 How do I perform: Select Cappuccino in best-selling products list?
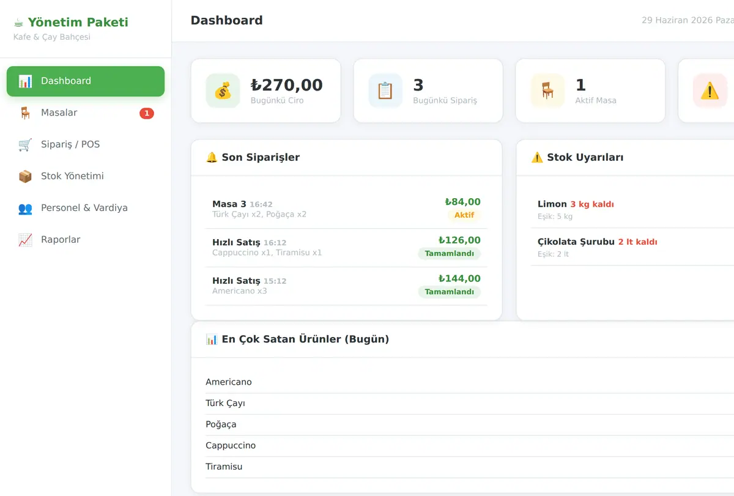231,446
